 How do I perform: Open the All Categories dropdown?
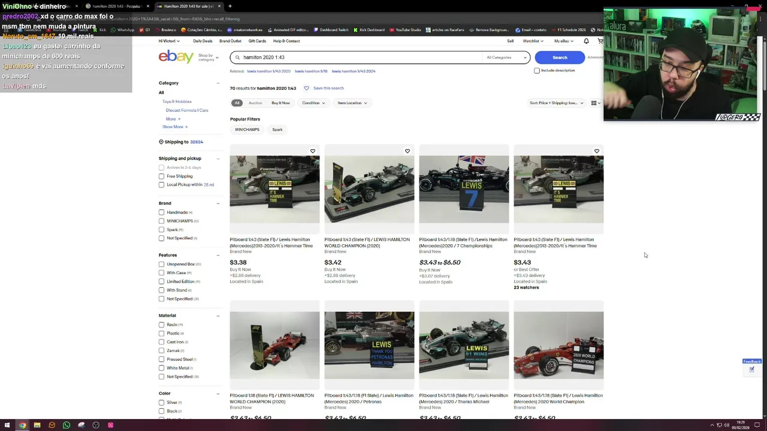[x=506, y=57]
